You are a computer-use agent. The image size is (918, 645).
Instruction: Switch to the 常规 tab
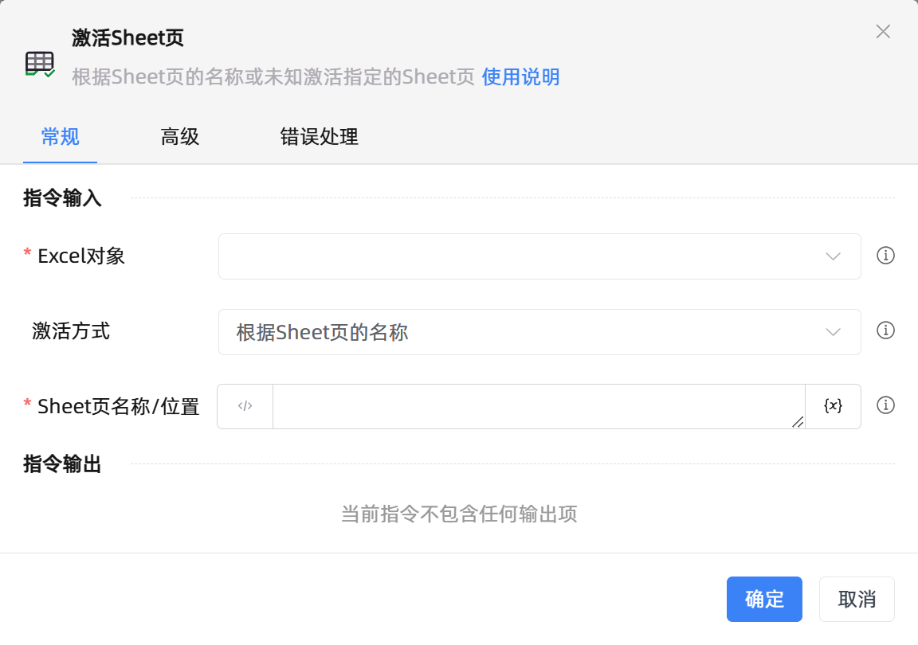click(61, 137)
